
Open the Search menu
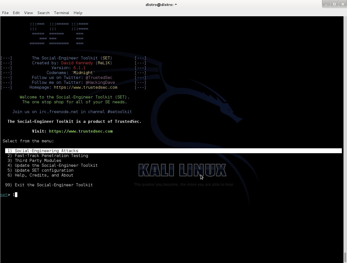[x=43, y=13]
